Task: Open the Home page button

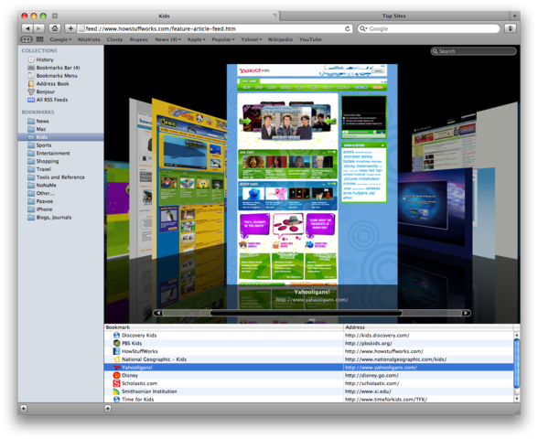Action: coord(55,28)
